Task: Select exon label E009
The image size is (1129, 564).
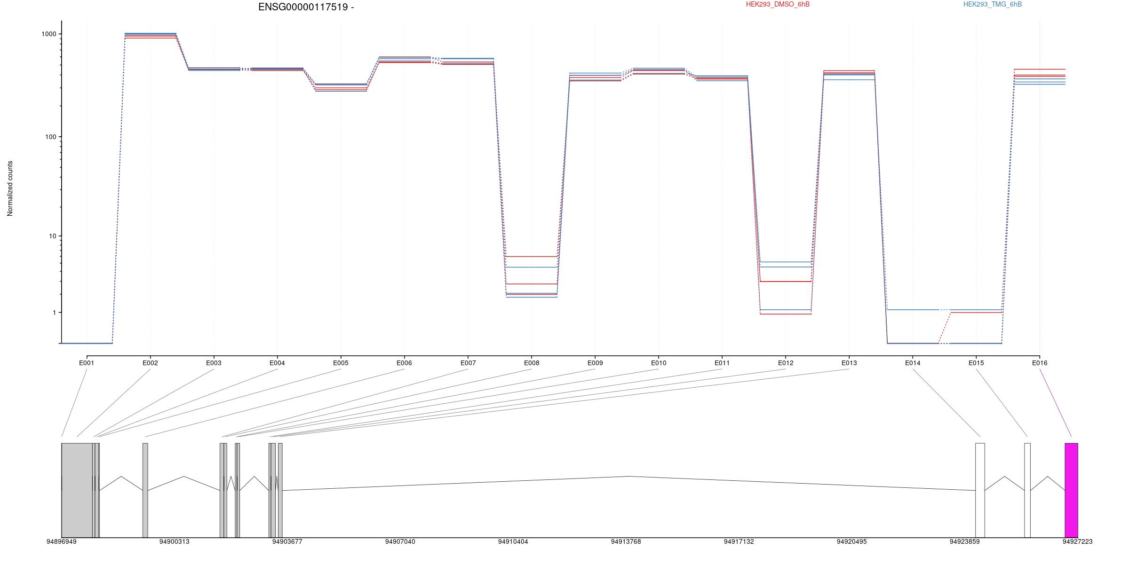Action: 595,363
